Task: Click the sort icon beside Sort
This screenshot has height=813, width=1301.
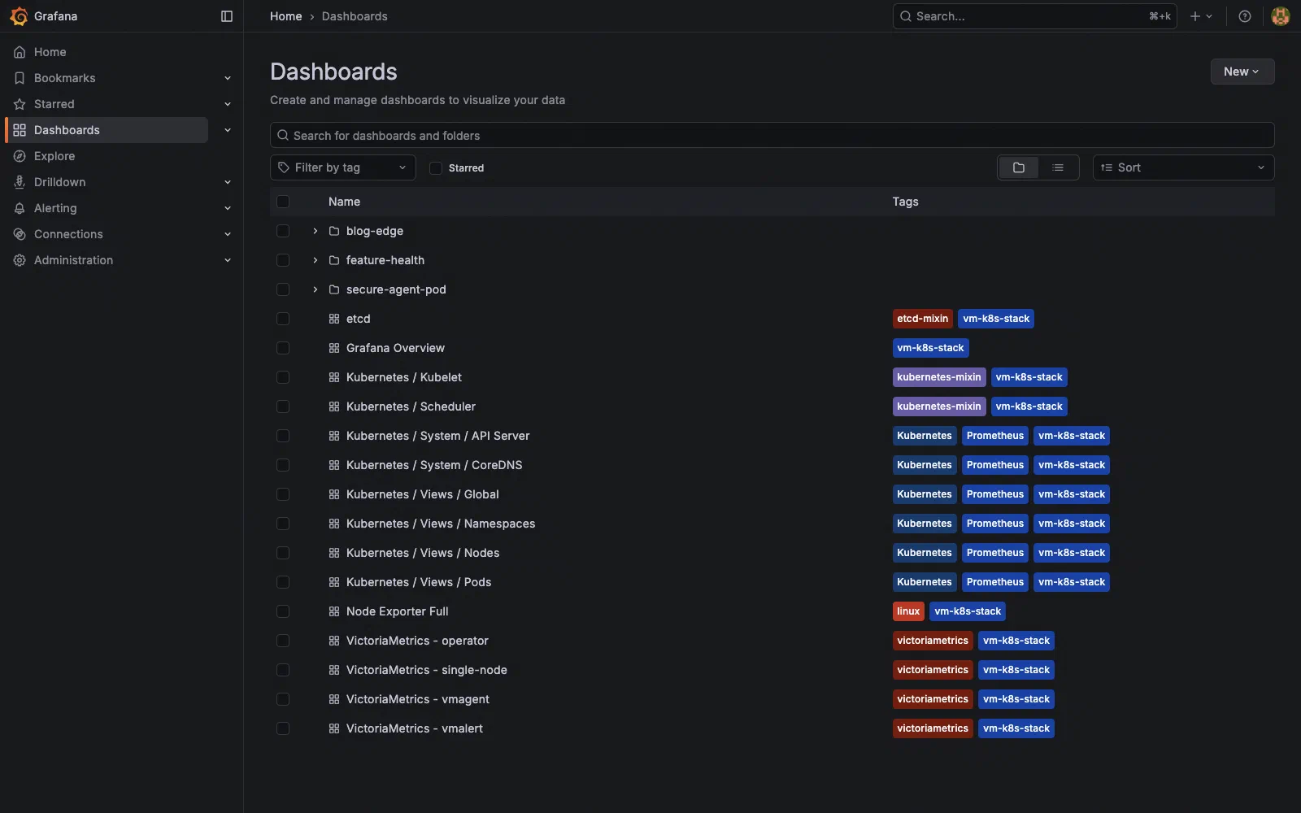Action: click(1107, 167)
